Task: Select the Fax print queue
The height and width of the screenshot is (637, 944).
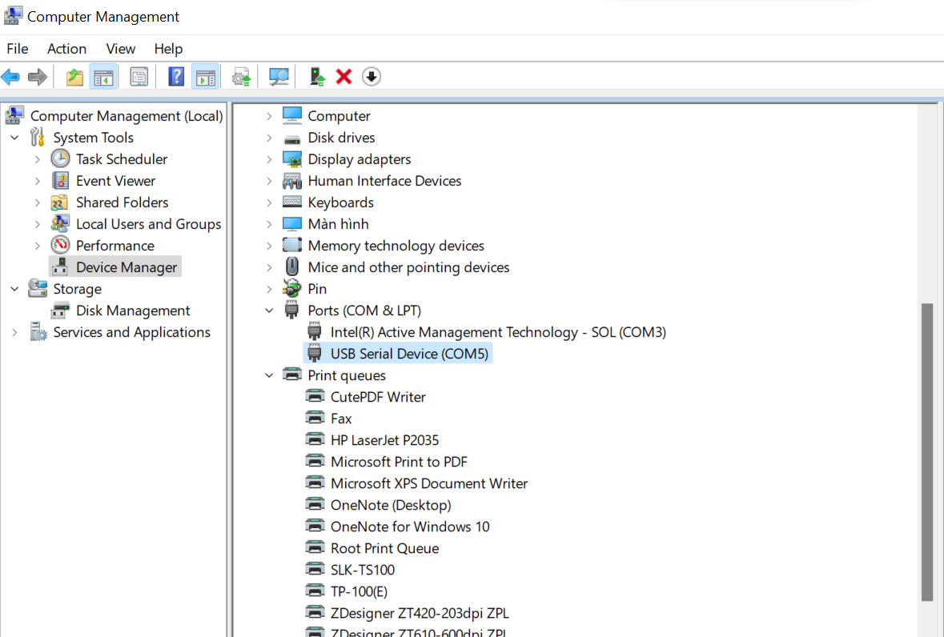Action: point(341,419)
